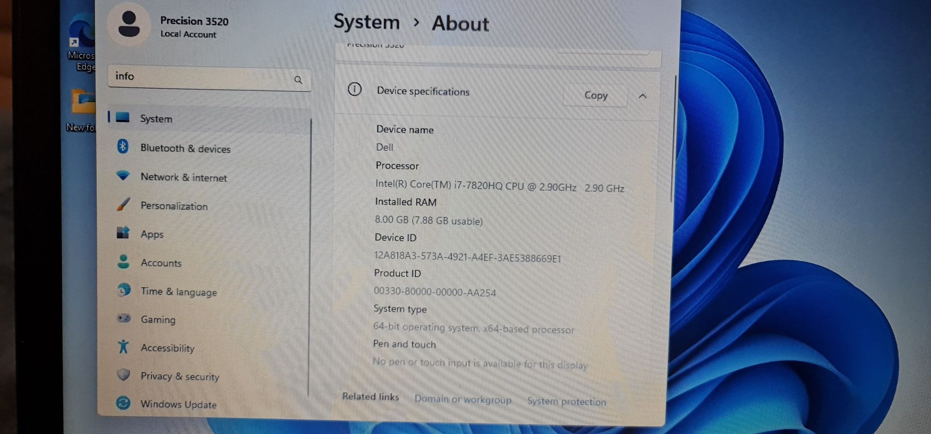Select the '8.00 GB (7.88 GB usable)' text
Image resolution: width=931 pixels, height=434 pixels.
429,220
